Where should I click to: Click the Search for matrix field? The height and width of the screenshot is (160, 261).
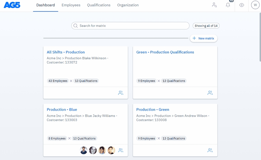click(130, 26)
